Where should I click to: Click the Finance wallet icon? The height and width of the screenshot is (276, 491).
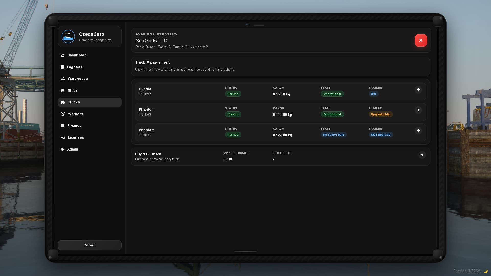(62, 126)
